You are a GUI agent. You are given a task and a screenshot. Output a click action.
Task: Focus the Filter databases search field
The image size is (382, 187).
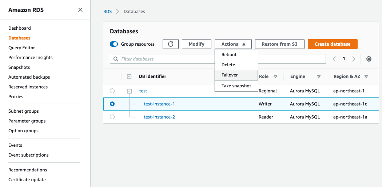[x=218, y=59]
